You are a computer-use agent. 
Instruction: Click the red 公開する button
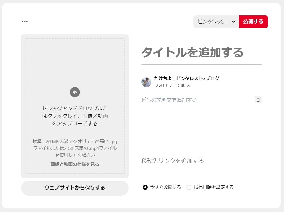pyautogui.click(x=253, y=22)
